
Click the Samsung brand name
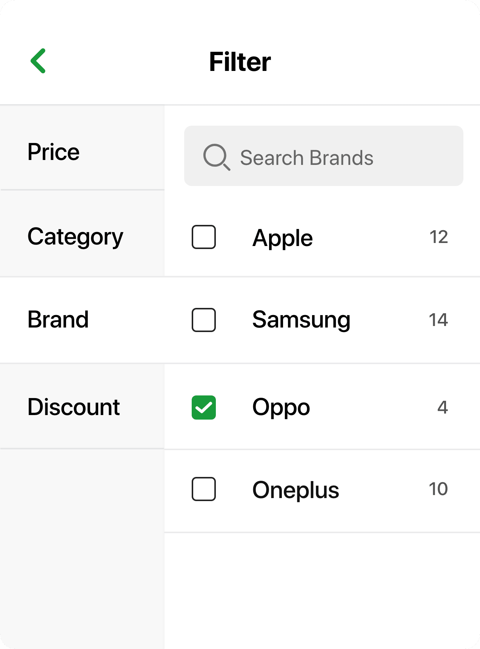(x=301, y=320)
